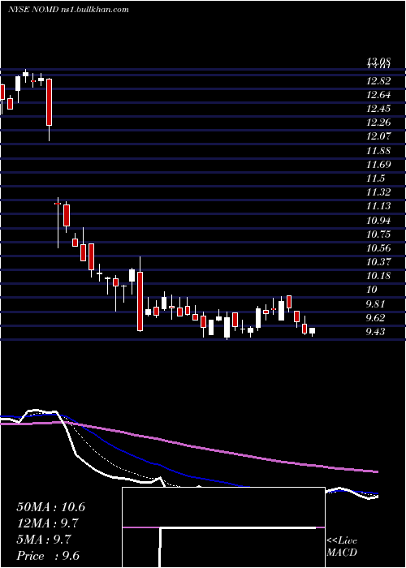Click the tall red candle dropping to 9.43
Viewport: 406px width, 568px height.
pos(140,301)
